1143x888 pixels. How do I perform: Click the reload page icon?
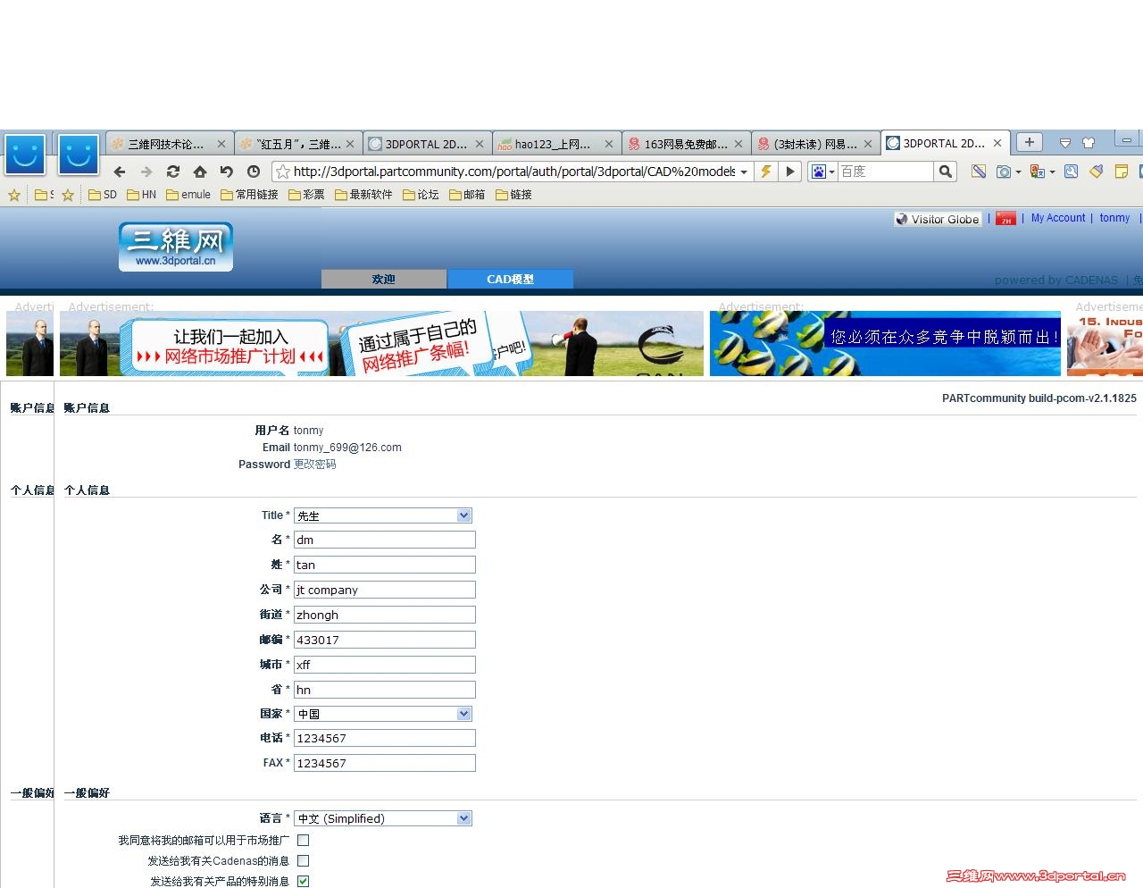[174, 172]
